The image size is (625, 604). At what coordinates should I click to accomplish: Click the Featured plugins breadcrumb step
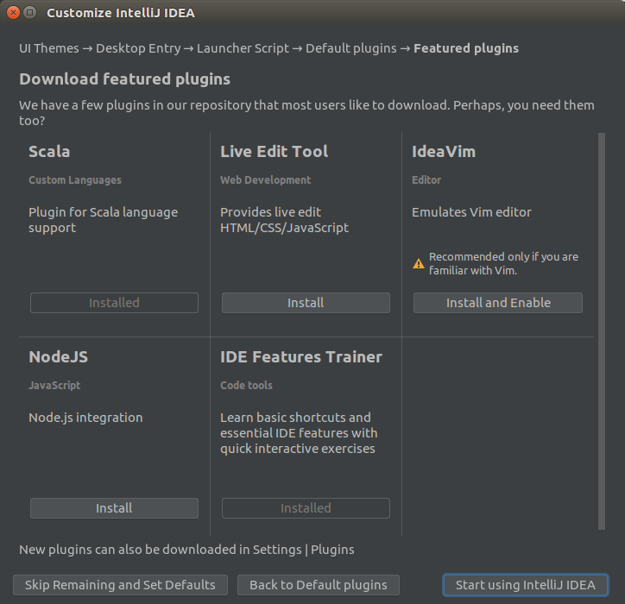(466, 48)
